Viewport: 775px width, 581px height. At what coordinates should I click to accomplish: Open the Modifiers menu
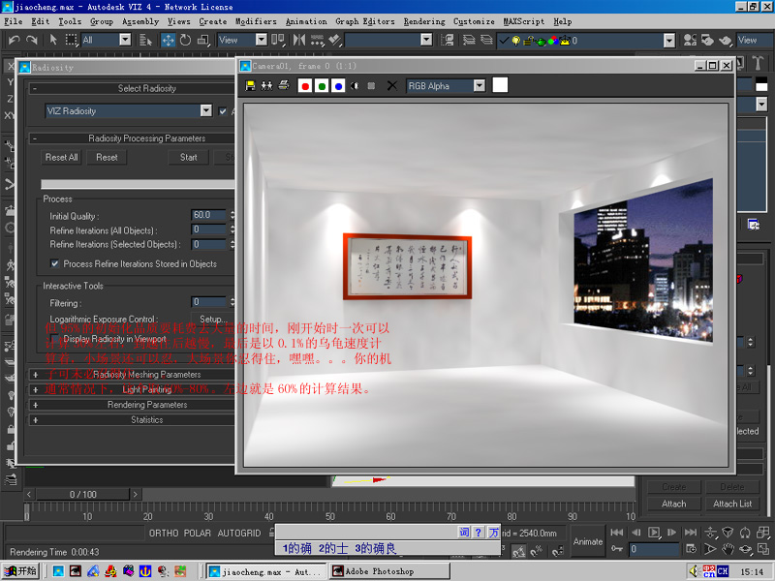pyautogui.click(x=255, y=21)
